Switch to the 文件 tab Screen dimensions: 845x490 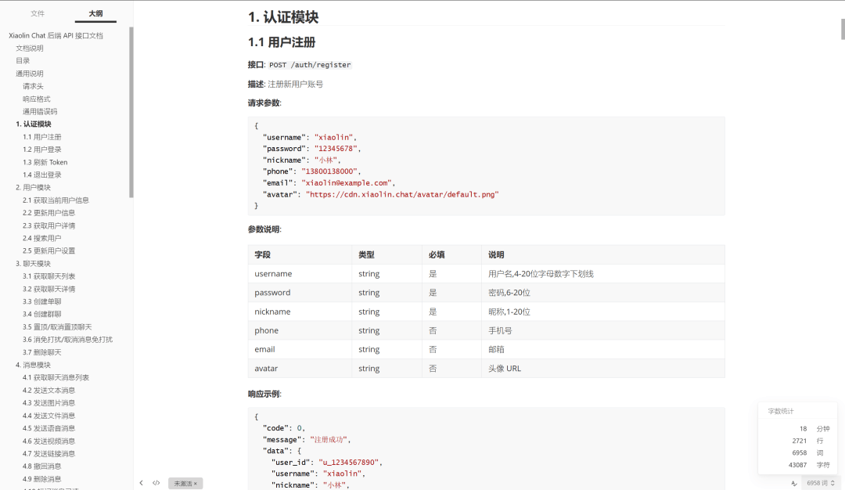click(38, 13)
